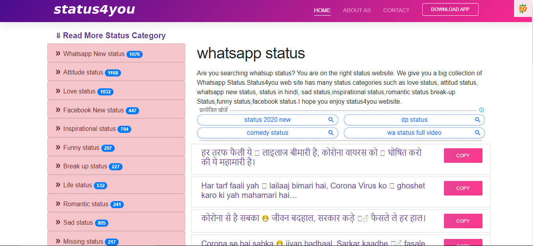The width and height of the screenshot is (533, 246).
Task: Open the Break up status category
Action: 116,166
